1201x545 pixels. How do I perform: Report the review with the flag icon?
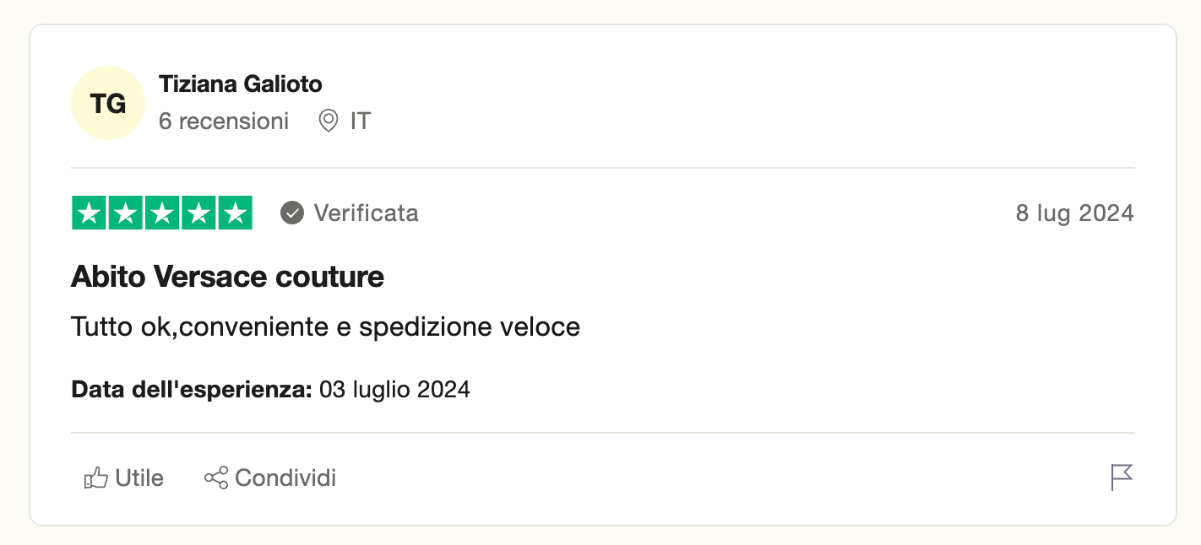1122,478
